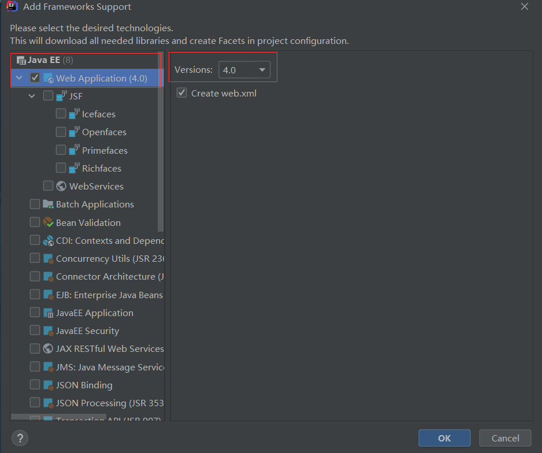
Task: Enable the WebServices checkbox
Action: pos(48,185)
